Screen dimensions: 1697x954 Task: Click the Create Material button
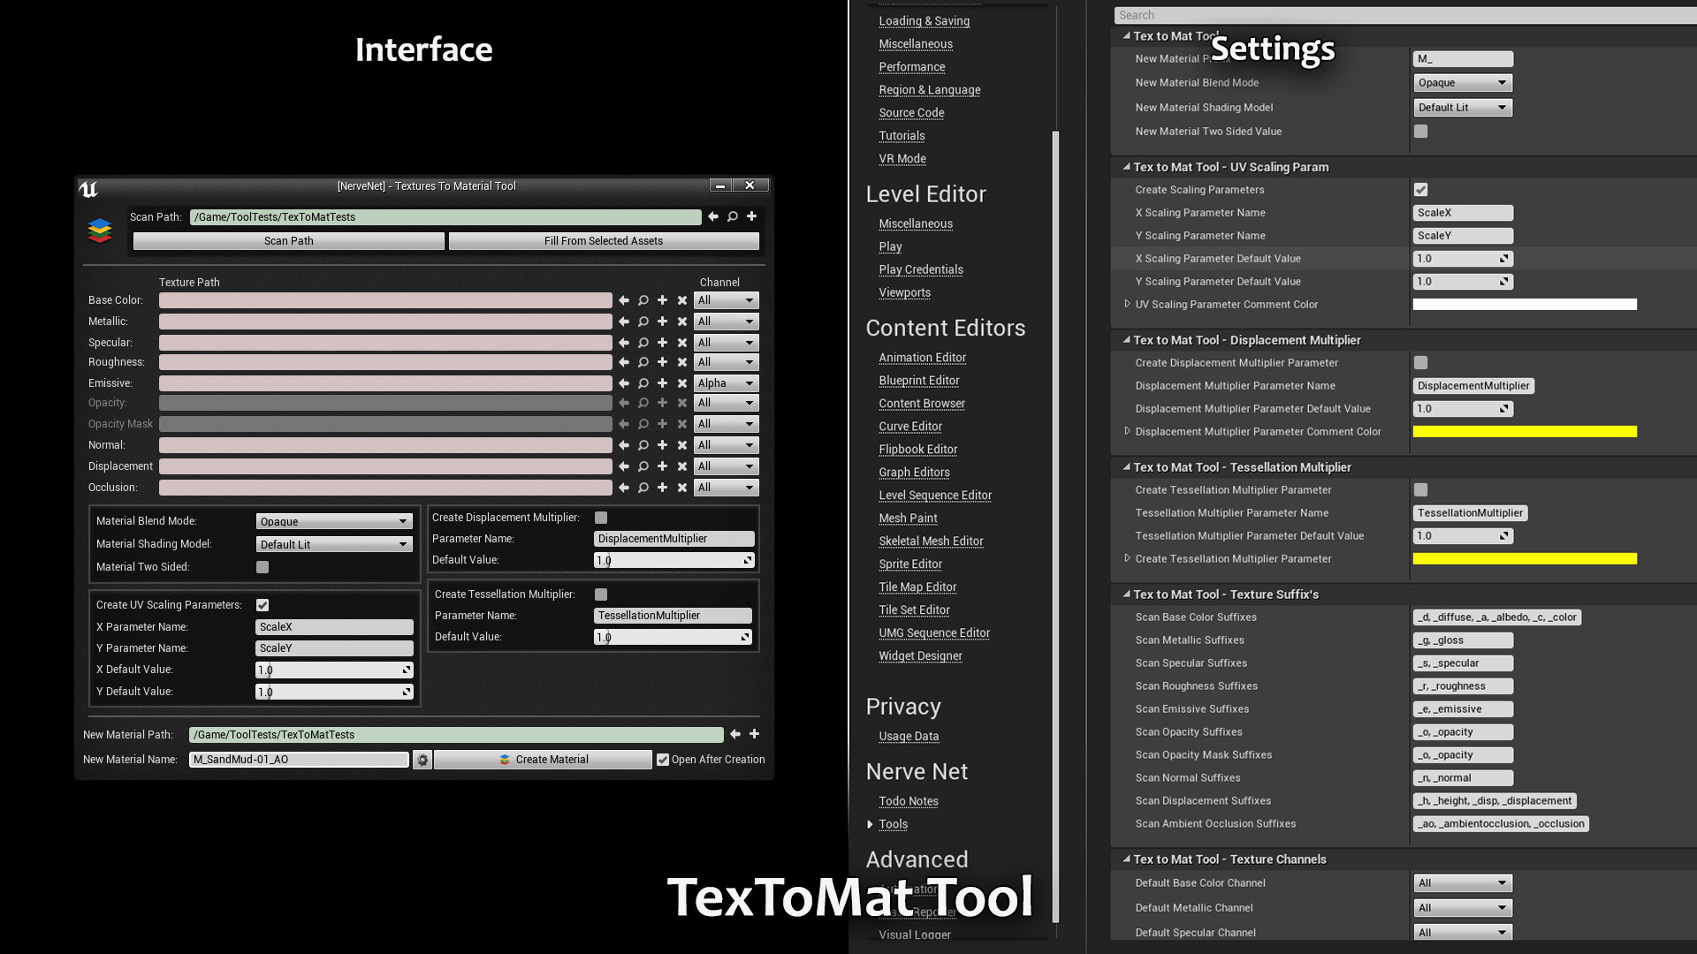543,760
